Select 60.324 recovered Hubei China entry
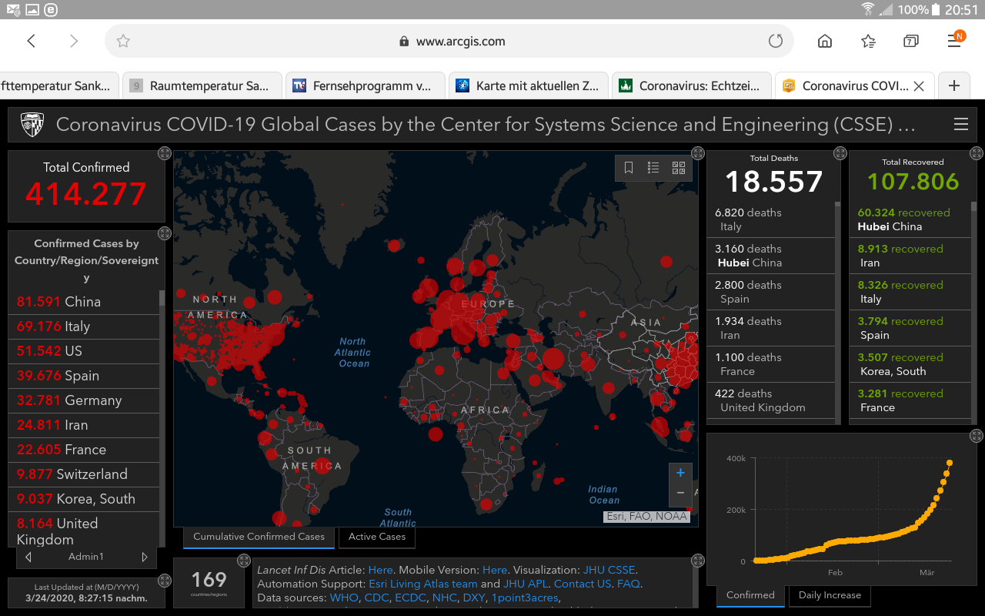This screenshot has height=616, width=985. 910,219
